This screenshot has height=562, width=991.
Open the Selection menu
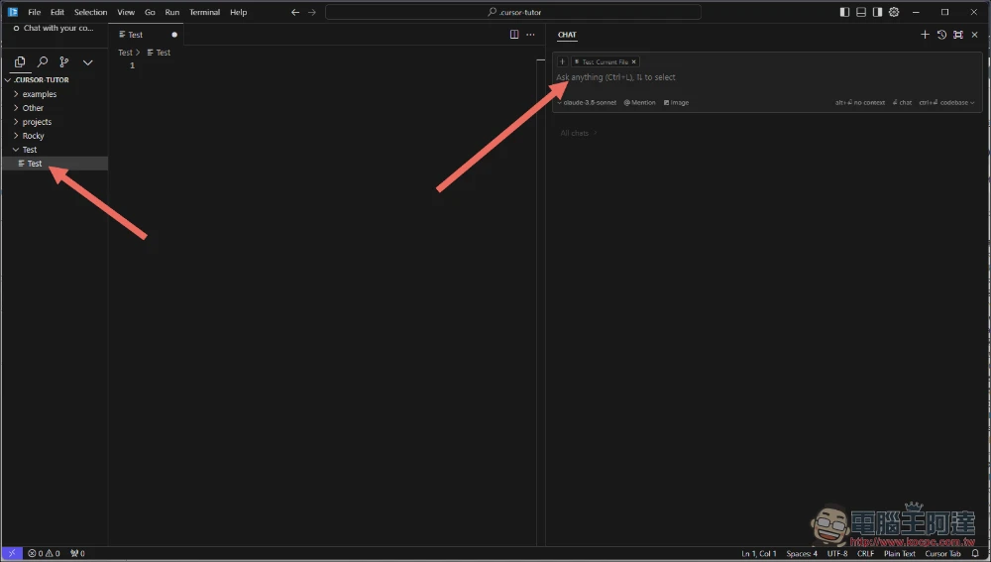(x=90, y=12)
